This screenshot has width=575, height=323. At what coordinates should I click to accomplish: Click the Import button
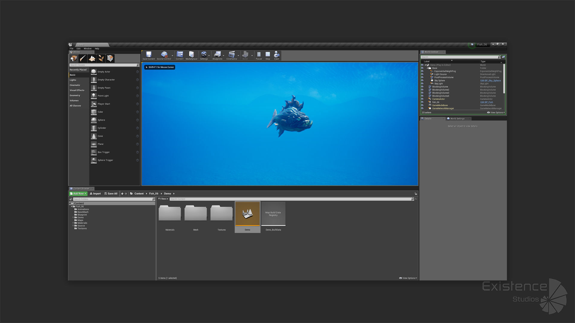point(95,194)
